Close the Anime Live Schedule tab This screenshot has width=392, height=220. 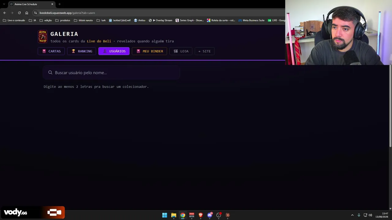pos(52,4)
